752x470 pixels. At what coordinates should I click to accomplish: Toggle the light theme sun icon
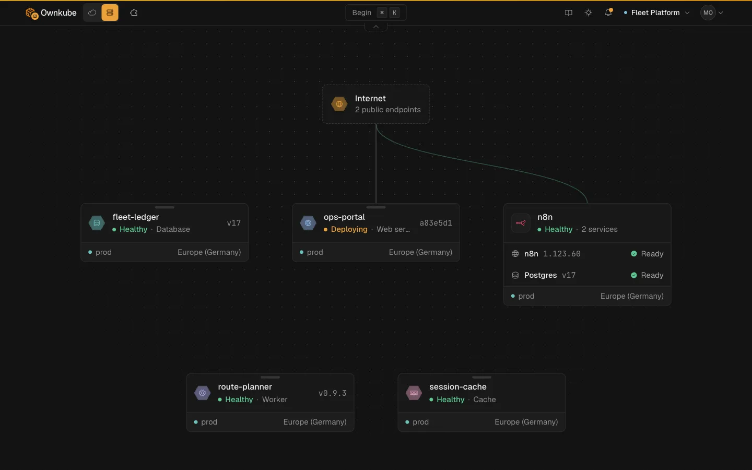pyautogui.click(x=589, y=13)
